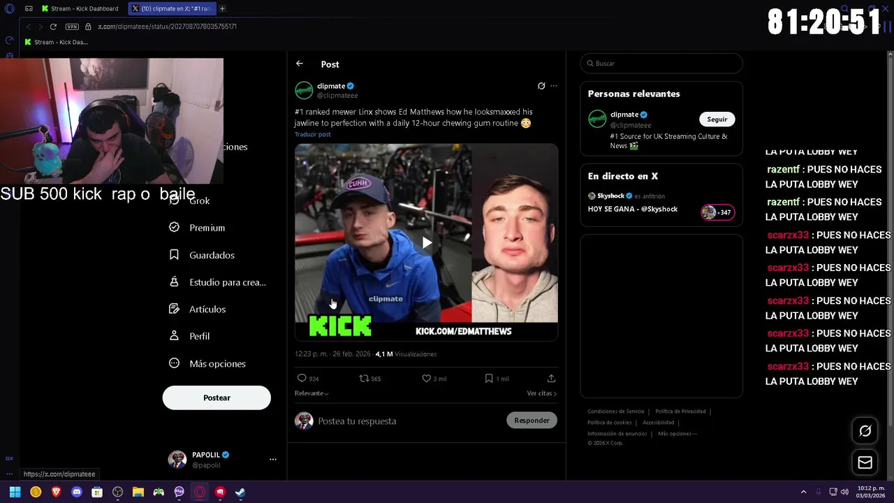Viewport: 894px width, 503px height.
Task: Open sidebar three-dot settings in Opera
Action: pos(9,474)
